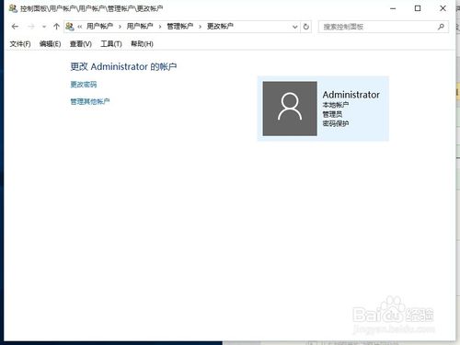Click the 更改帐户 breadcrumb
This screenshot has width=460, height=345.
[220, 27]
